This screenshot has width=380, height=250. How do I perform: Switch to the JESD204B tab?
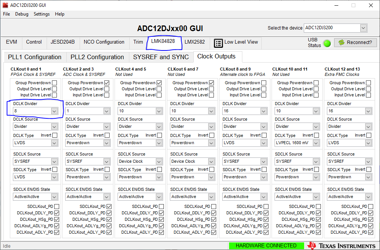(63, 42)
